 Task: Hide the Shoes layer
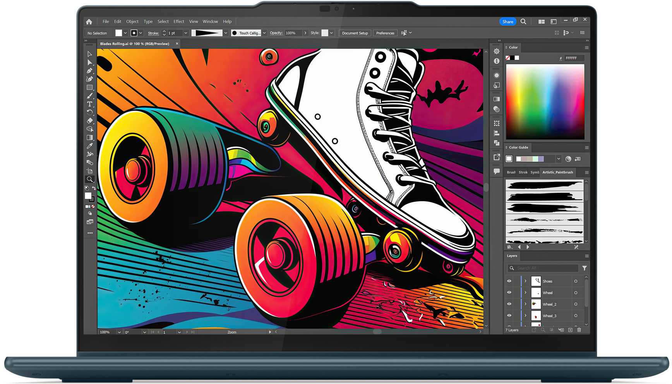(x=509, y=281)
